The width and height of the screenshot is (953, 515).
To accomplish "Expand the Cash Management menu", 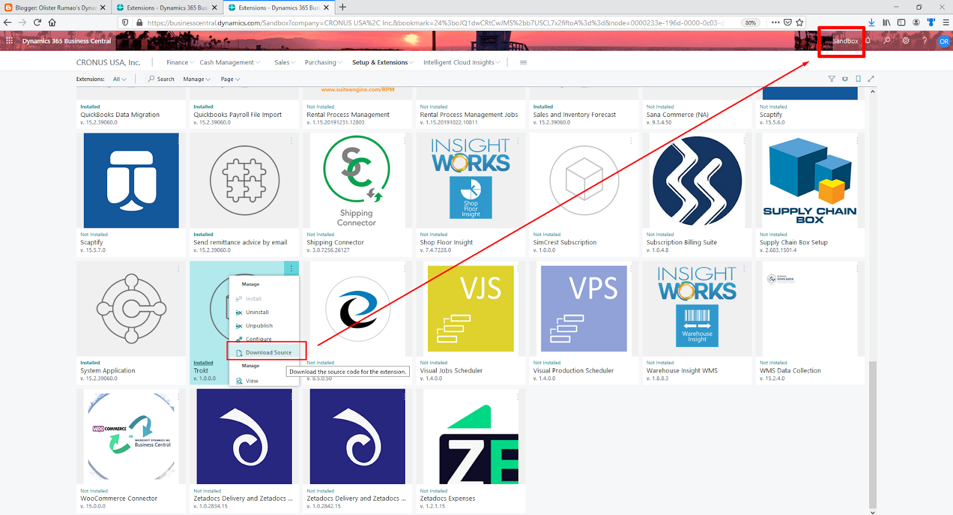I will pyautogui.click(x=230, y=63).
